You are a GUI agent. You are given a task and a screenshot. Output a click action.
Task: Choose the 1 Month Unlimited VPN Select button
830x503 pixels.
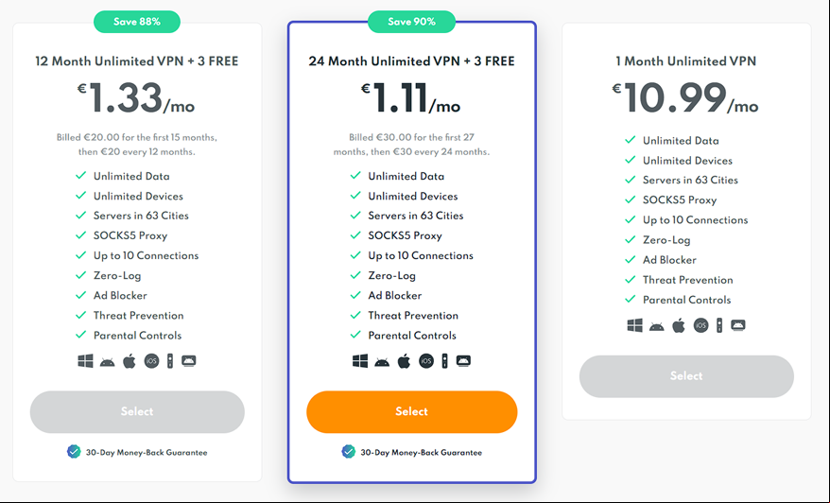click(x=686, y=376)
